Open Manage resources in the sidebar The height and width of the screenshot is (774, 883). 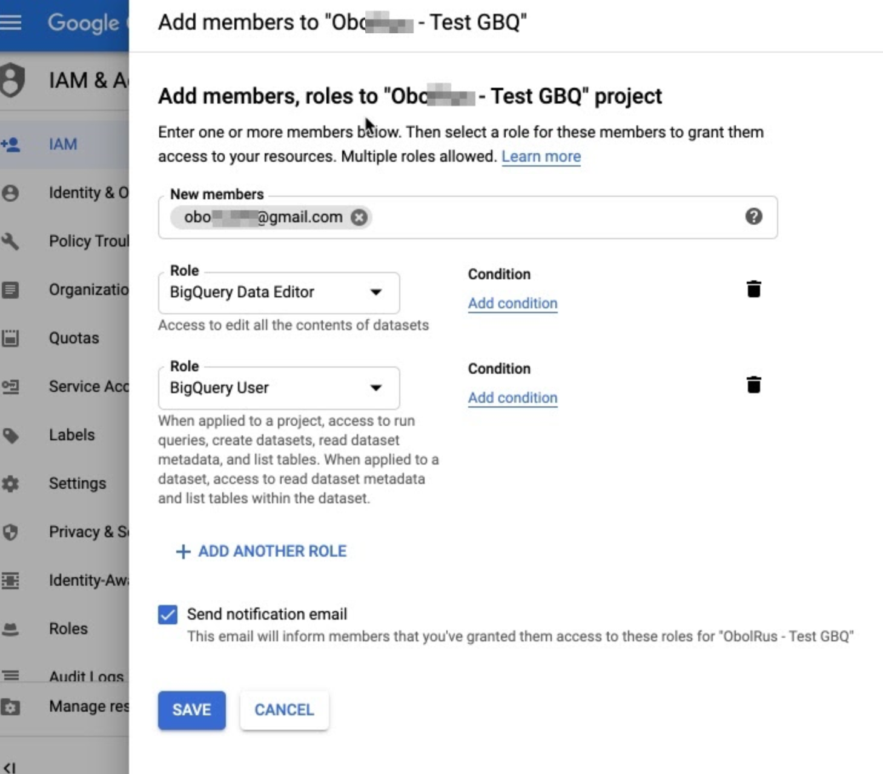point(88,706)
